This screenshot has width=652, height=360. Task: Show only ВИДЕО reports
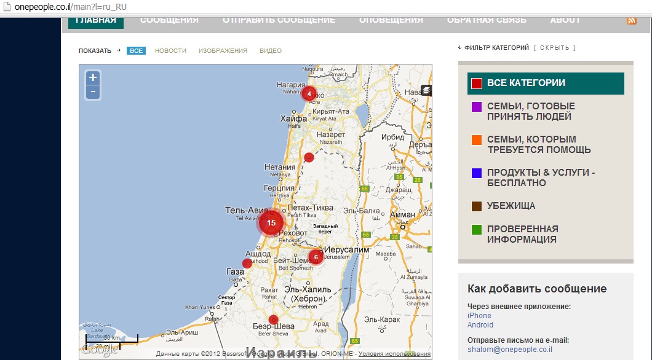[270, 51]
